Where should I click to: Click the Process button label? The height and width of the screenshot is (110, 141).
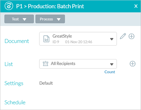coord(46,19)
